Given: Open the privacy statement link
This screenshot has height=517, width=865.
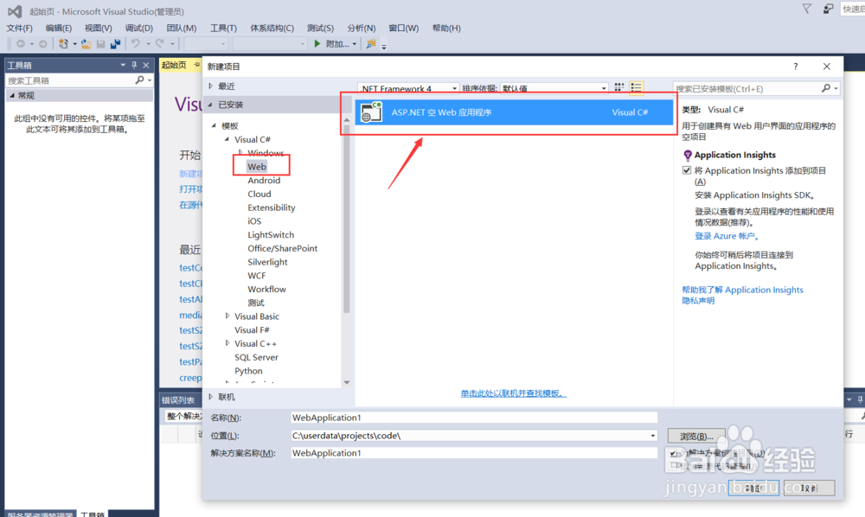Looking at the screenshot, I should [698, 300].
